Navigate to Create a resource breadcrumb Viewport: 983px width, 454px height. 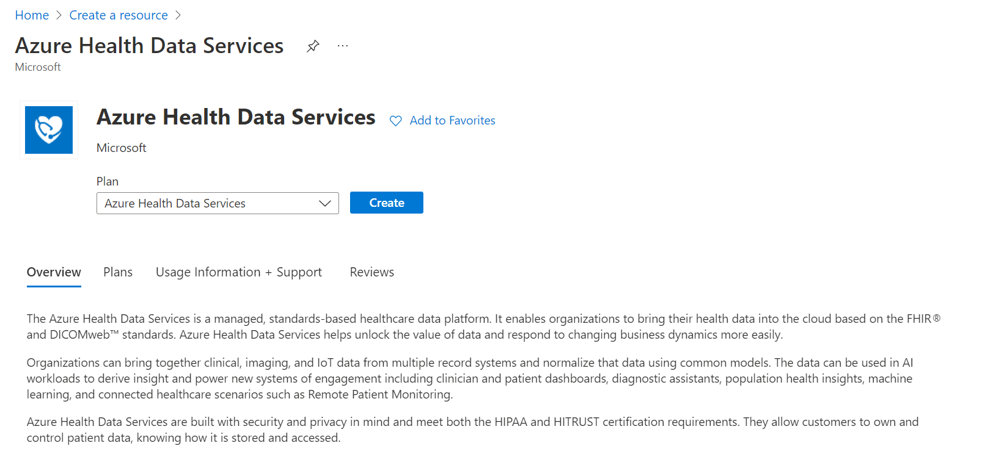click(119, 15)
